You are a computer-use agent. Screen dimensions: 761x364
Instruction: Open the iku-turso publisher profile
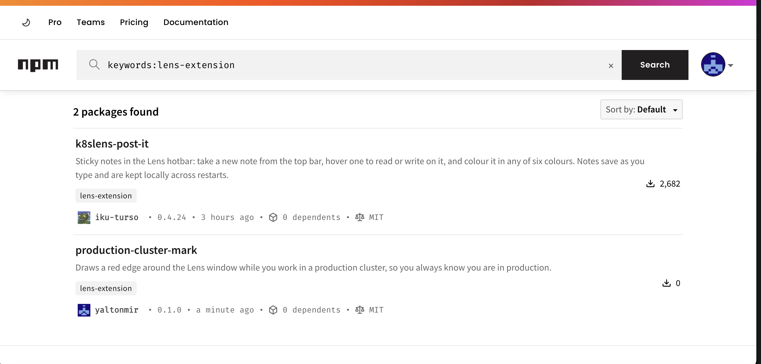click(x=117, y=217)
